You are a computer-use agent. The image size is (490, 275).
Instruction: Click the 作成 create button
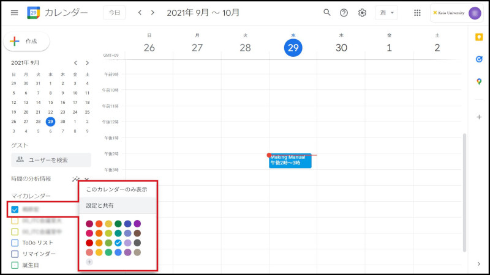tap(27, 41)
